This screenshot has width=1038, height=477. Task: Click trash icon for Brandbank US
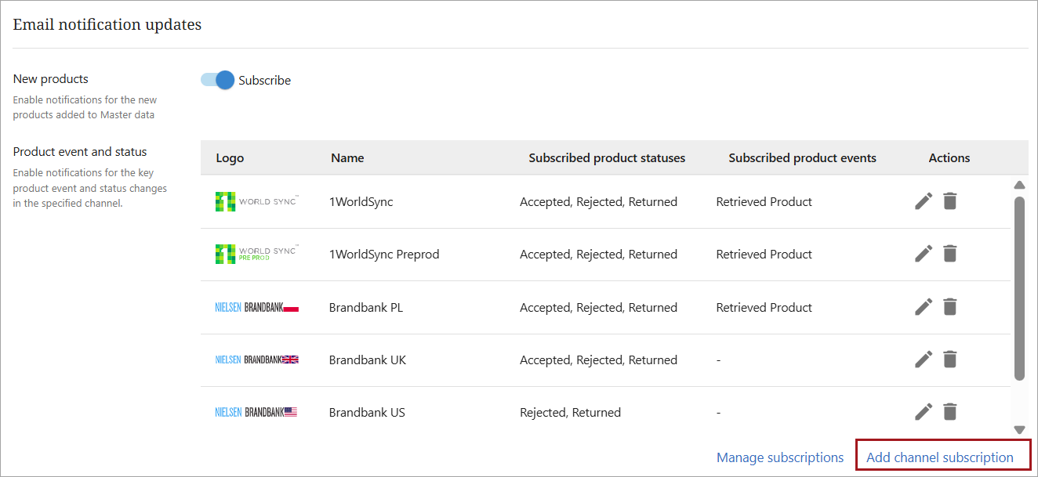[x=949, y=412]
